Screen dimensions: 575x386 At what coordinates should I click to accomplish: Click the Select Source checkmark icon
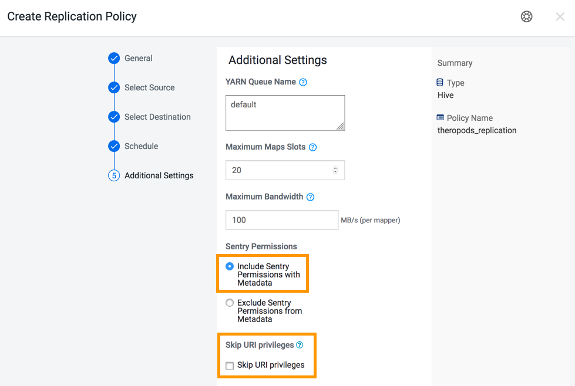pyautogui.click(x=114, y=87)
